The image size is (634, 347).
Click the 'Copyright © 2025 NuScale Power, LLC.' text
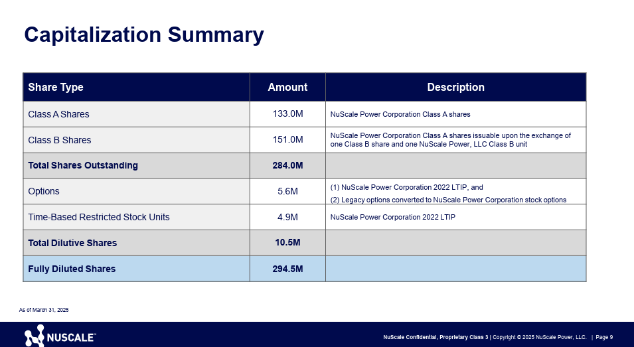540,337
